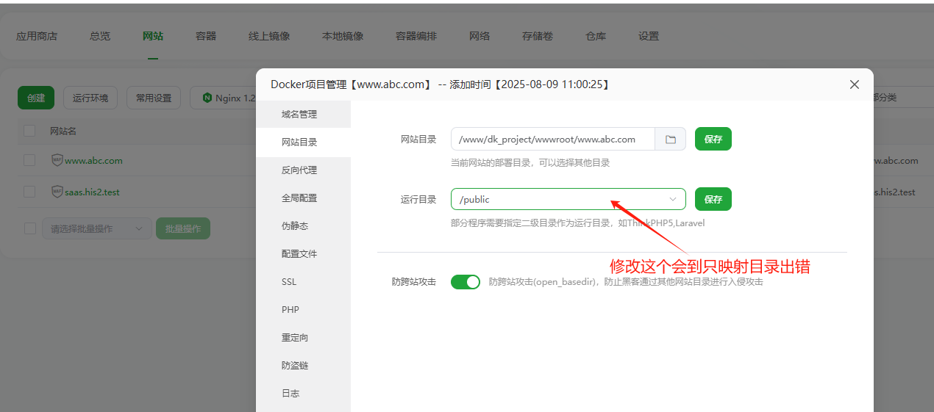Switch to the 容器 top tab
This screenshot has width=934, height=412.
tap(206, 36)
